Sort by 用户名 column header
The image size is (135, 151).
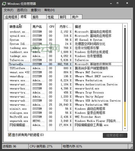click(39, 26)
